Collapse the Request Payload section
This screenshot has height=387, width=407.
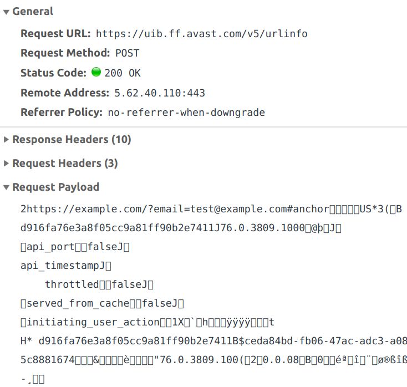click(x=6, y=187)
